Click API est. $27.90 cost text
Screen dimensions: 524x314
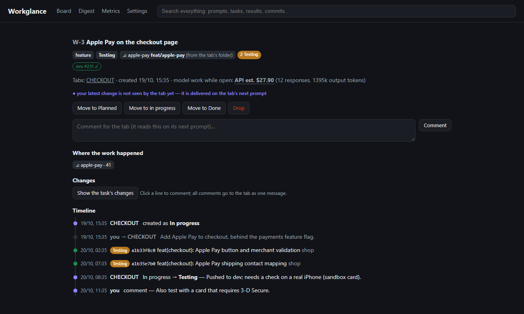click(x=254, y=80)
